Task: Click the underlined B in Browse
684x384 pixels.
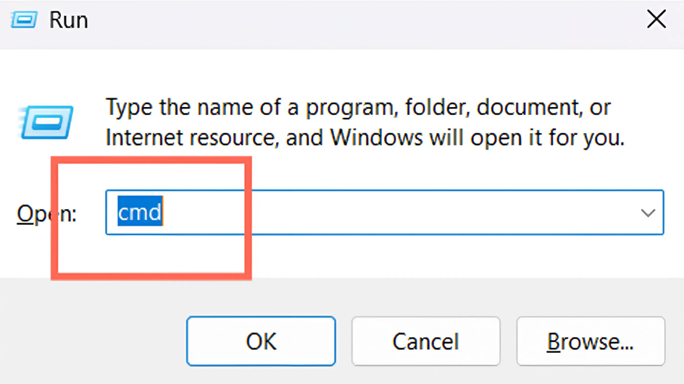Action: click(x=554, y=341)
